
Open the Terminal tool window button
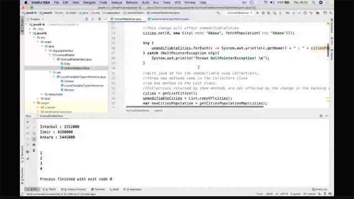pos(98,190)
